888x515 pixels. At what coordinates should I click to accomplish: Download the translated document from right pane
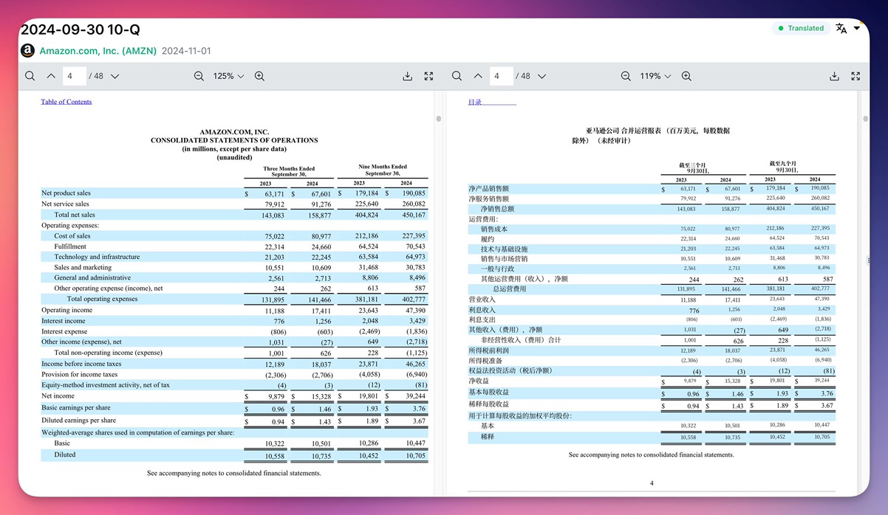tap(834, 76)
